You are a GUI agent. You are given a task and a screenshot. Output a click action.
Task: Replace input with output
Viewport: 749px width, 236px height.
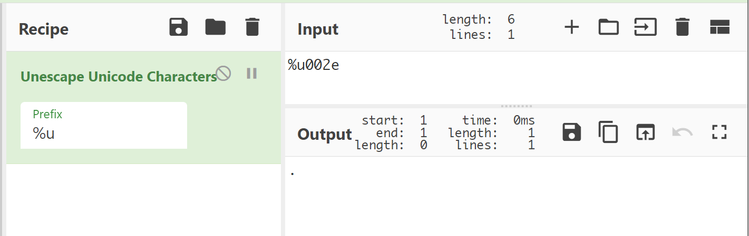tap(645, 132)
